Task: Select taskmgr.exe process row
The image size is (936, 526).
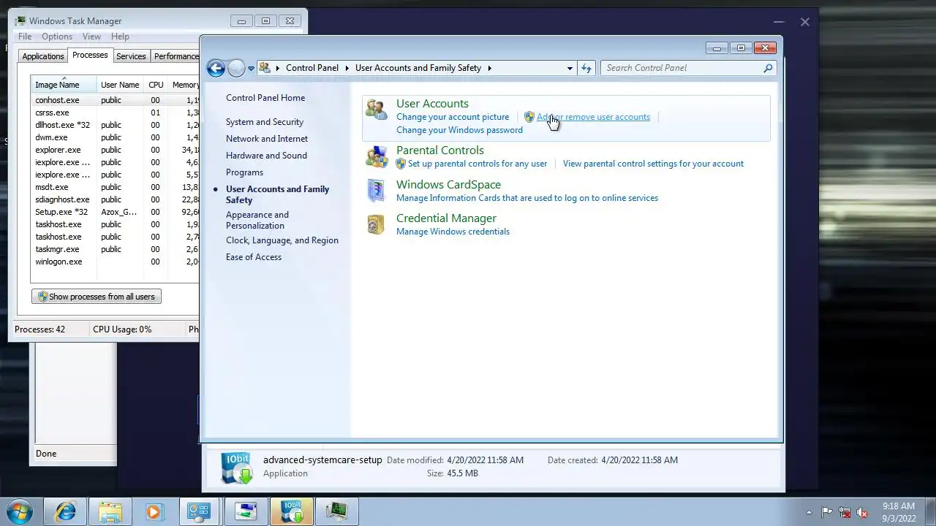Action: click(x=115, y=249)
